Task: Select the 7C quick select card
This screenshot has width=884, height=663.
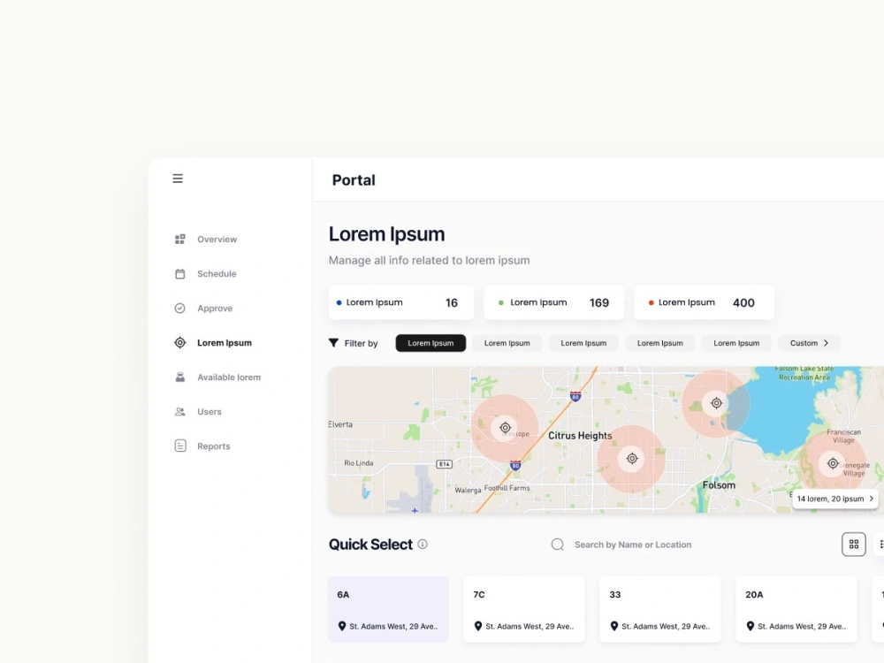Action: 524,609
